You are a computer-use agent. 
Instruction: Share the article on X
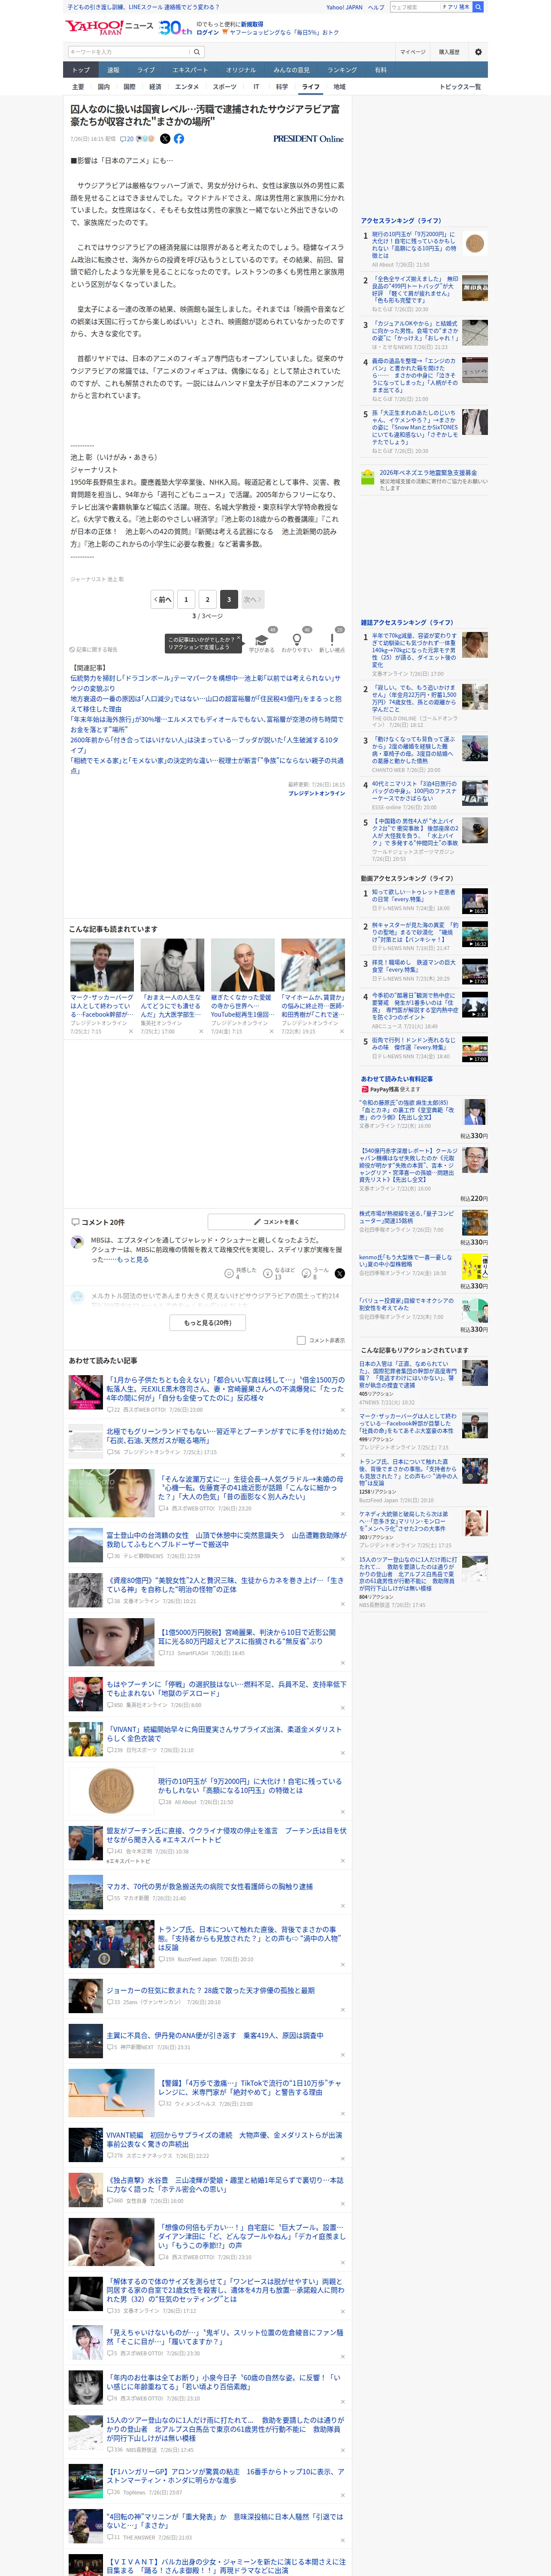165,139
